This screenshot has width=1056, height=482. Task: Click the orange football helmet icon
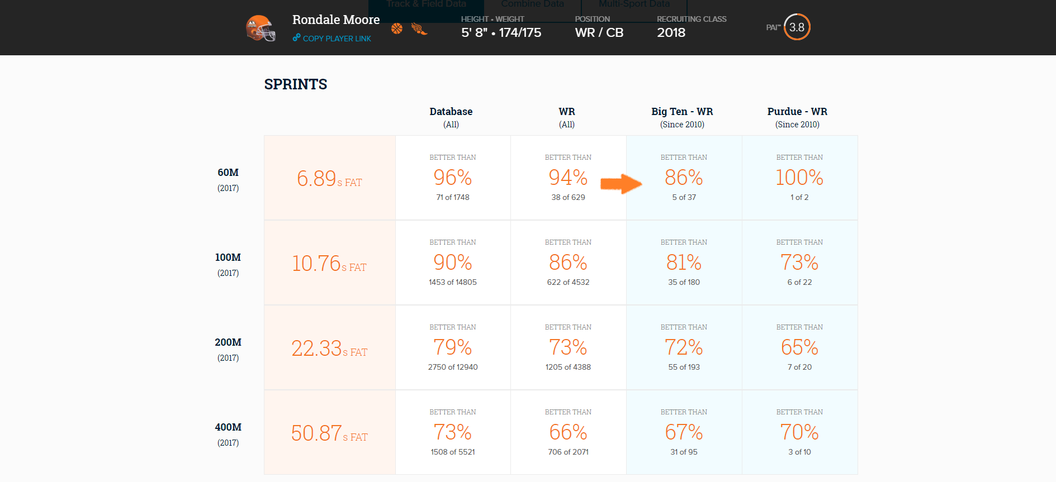click(261, 28)
